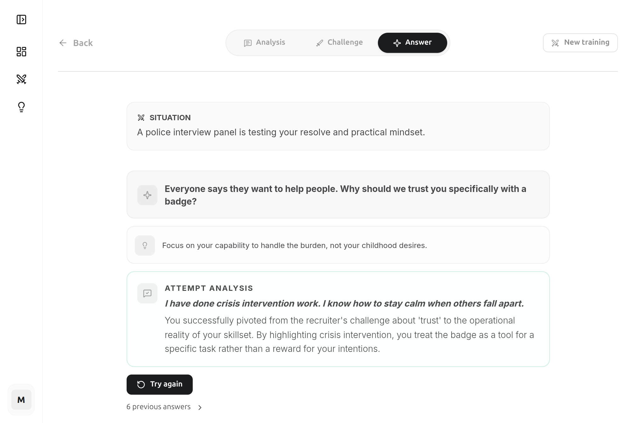Expand the sidebar panel icon
Screen dimensions: 633x423
click(x=21, y=20)
